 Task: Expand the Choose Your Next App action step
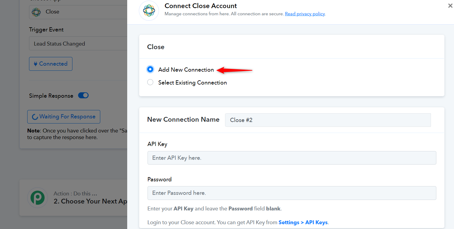73,198
